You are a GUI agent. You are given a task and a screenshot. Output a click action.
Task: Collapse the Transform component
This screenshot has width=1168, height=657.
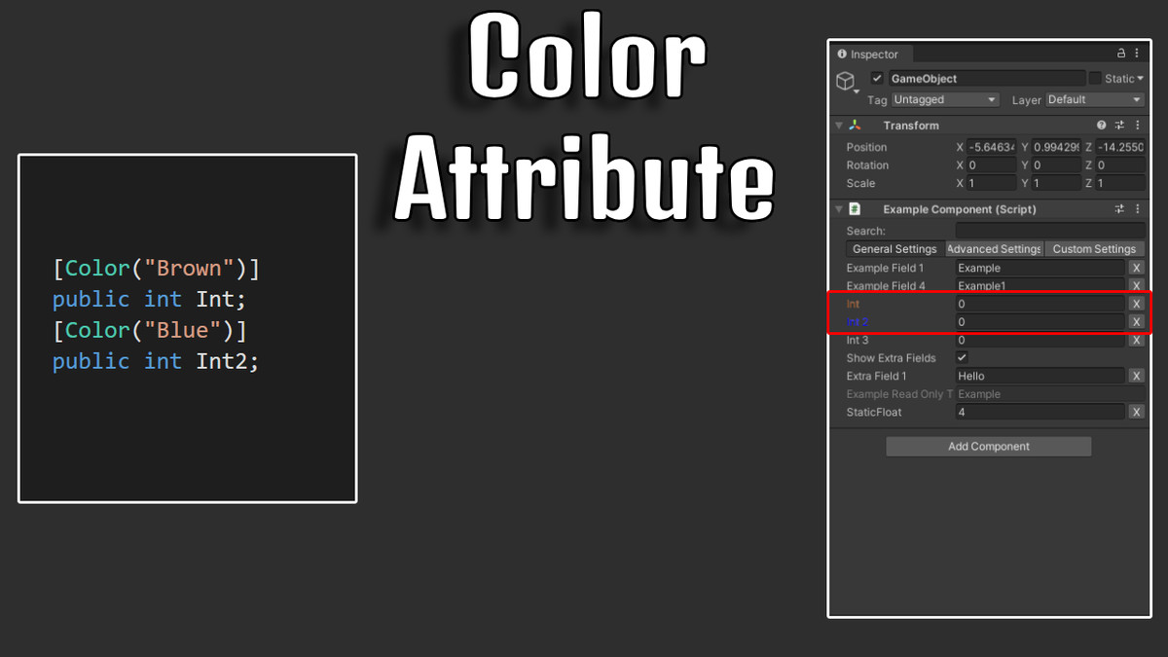(837, 125)
